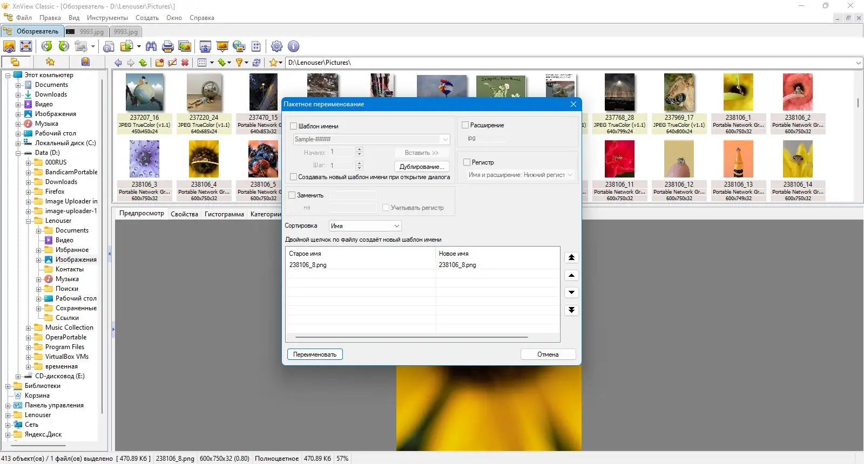Select Music Collection folder in the tree

pyautogui.click(x=69, y=327)
